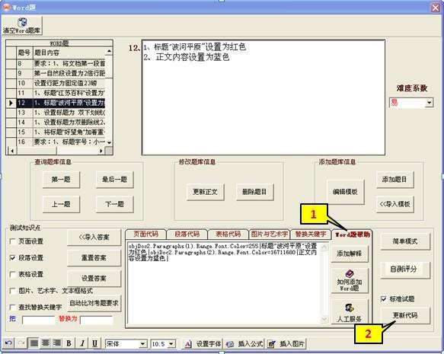444x354 pixels.
Task: Toggle bold formatting B
Action: point(69,343)
